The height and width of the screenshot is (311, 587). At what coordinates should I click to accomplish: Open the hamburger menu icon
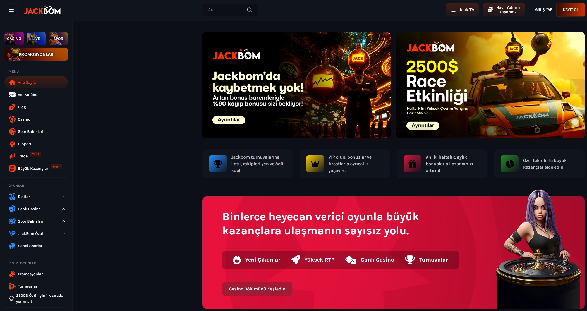(11, 10)
